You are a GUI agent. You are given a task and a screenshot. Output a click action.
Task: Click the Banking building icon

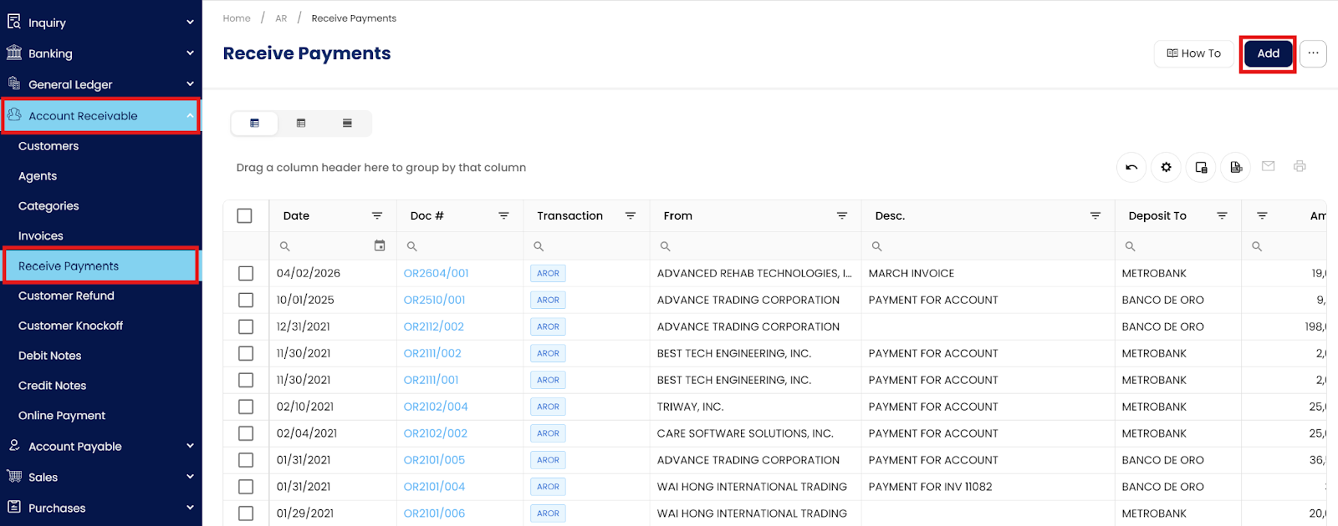tap(14, 53)
